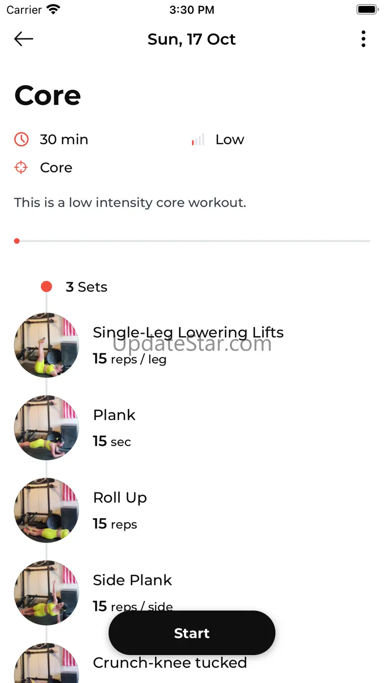Tap the back arrow icon
This screenshot has width=384, height=683.
click(x=24, y=39)
